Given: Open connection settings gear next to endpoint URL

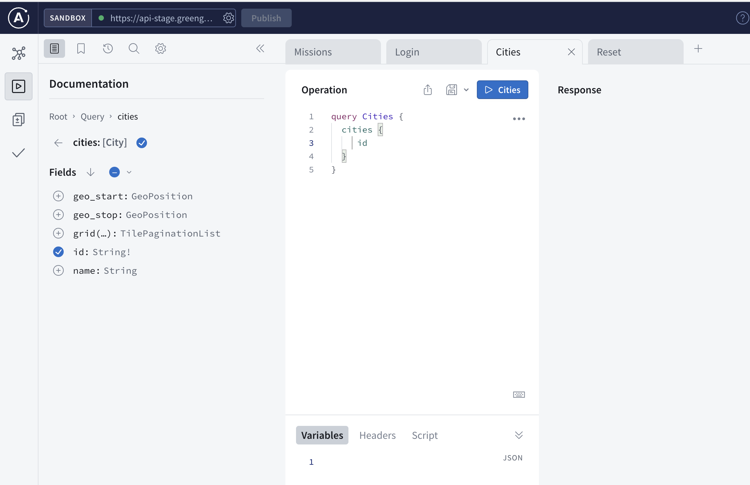Looking at the screenshot, I should click(x=228, y=18).
